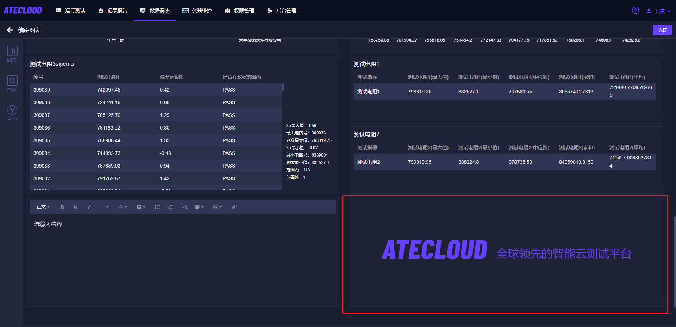
Task: Click the 678735.53 median value cell
Action: (x=520, y=162)
